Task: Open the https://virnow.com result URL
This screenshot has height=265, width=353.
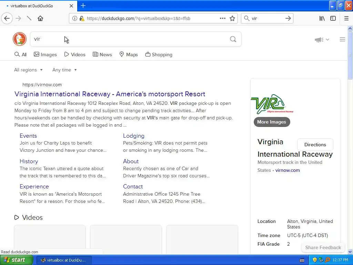Action: [42, 85]
